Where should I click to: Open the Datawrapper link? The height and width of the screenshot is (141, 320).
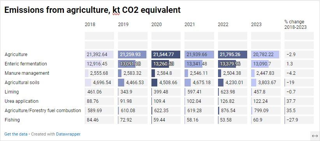(68, 134)
